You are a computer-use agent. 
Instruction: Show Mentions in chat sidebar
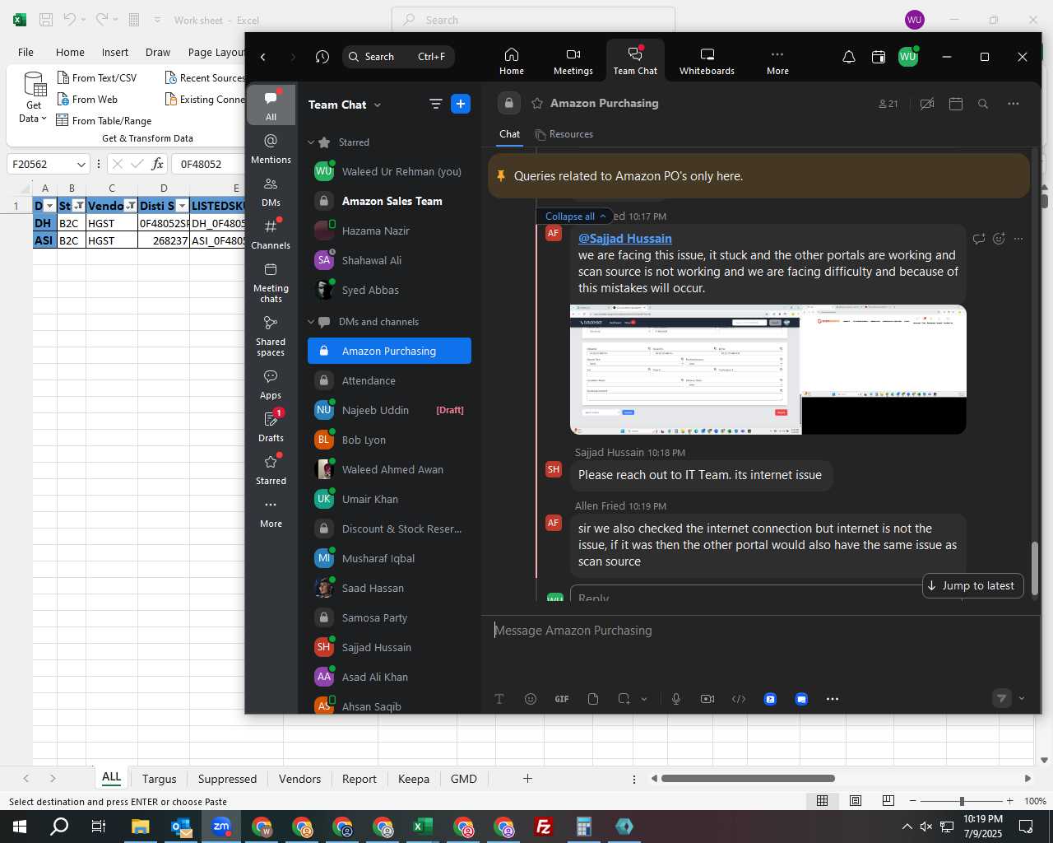click(x=271, y=148)
